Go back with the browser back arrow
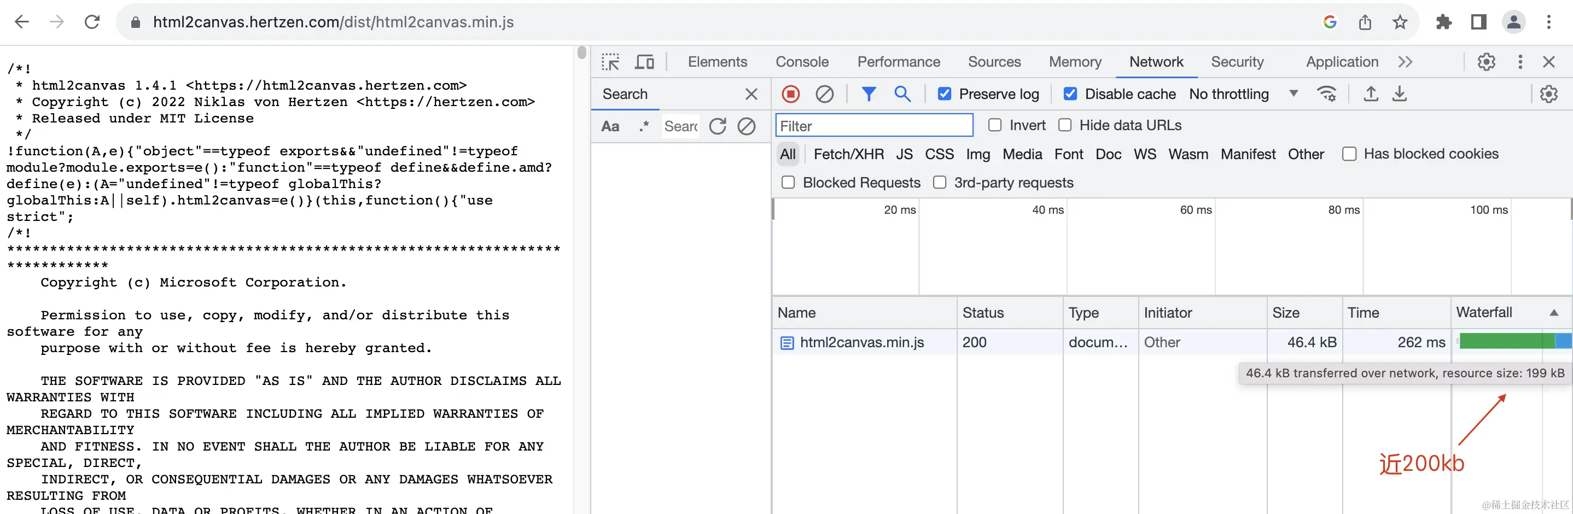The width and height of the screenshot is (1573, 514). [x=22, y=22]
